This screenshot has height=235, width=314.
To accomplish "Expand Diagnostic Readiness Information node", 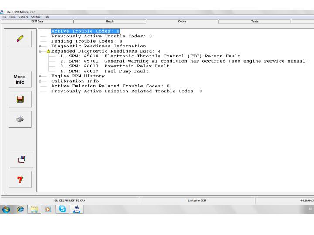I will coord(40,46).
